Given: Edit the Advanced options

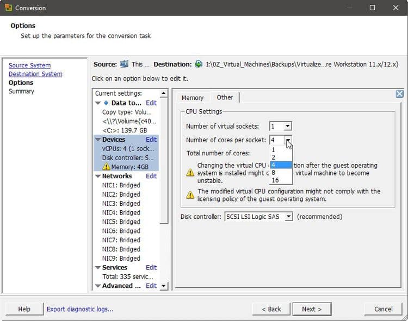Looking at the screenshot, I should pyautogui.click(x=151, y=286).
